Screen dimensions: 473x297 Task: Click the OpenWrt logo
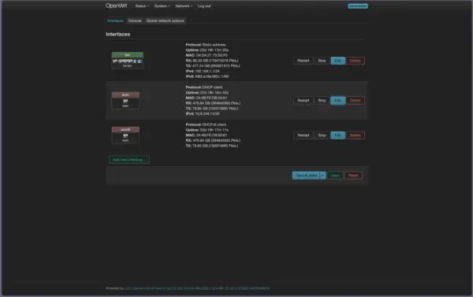coord(117,6)
